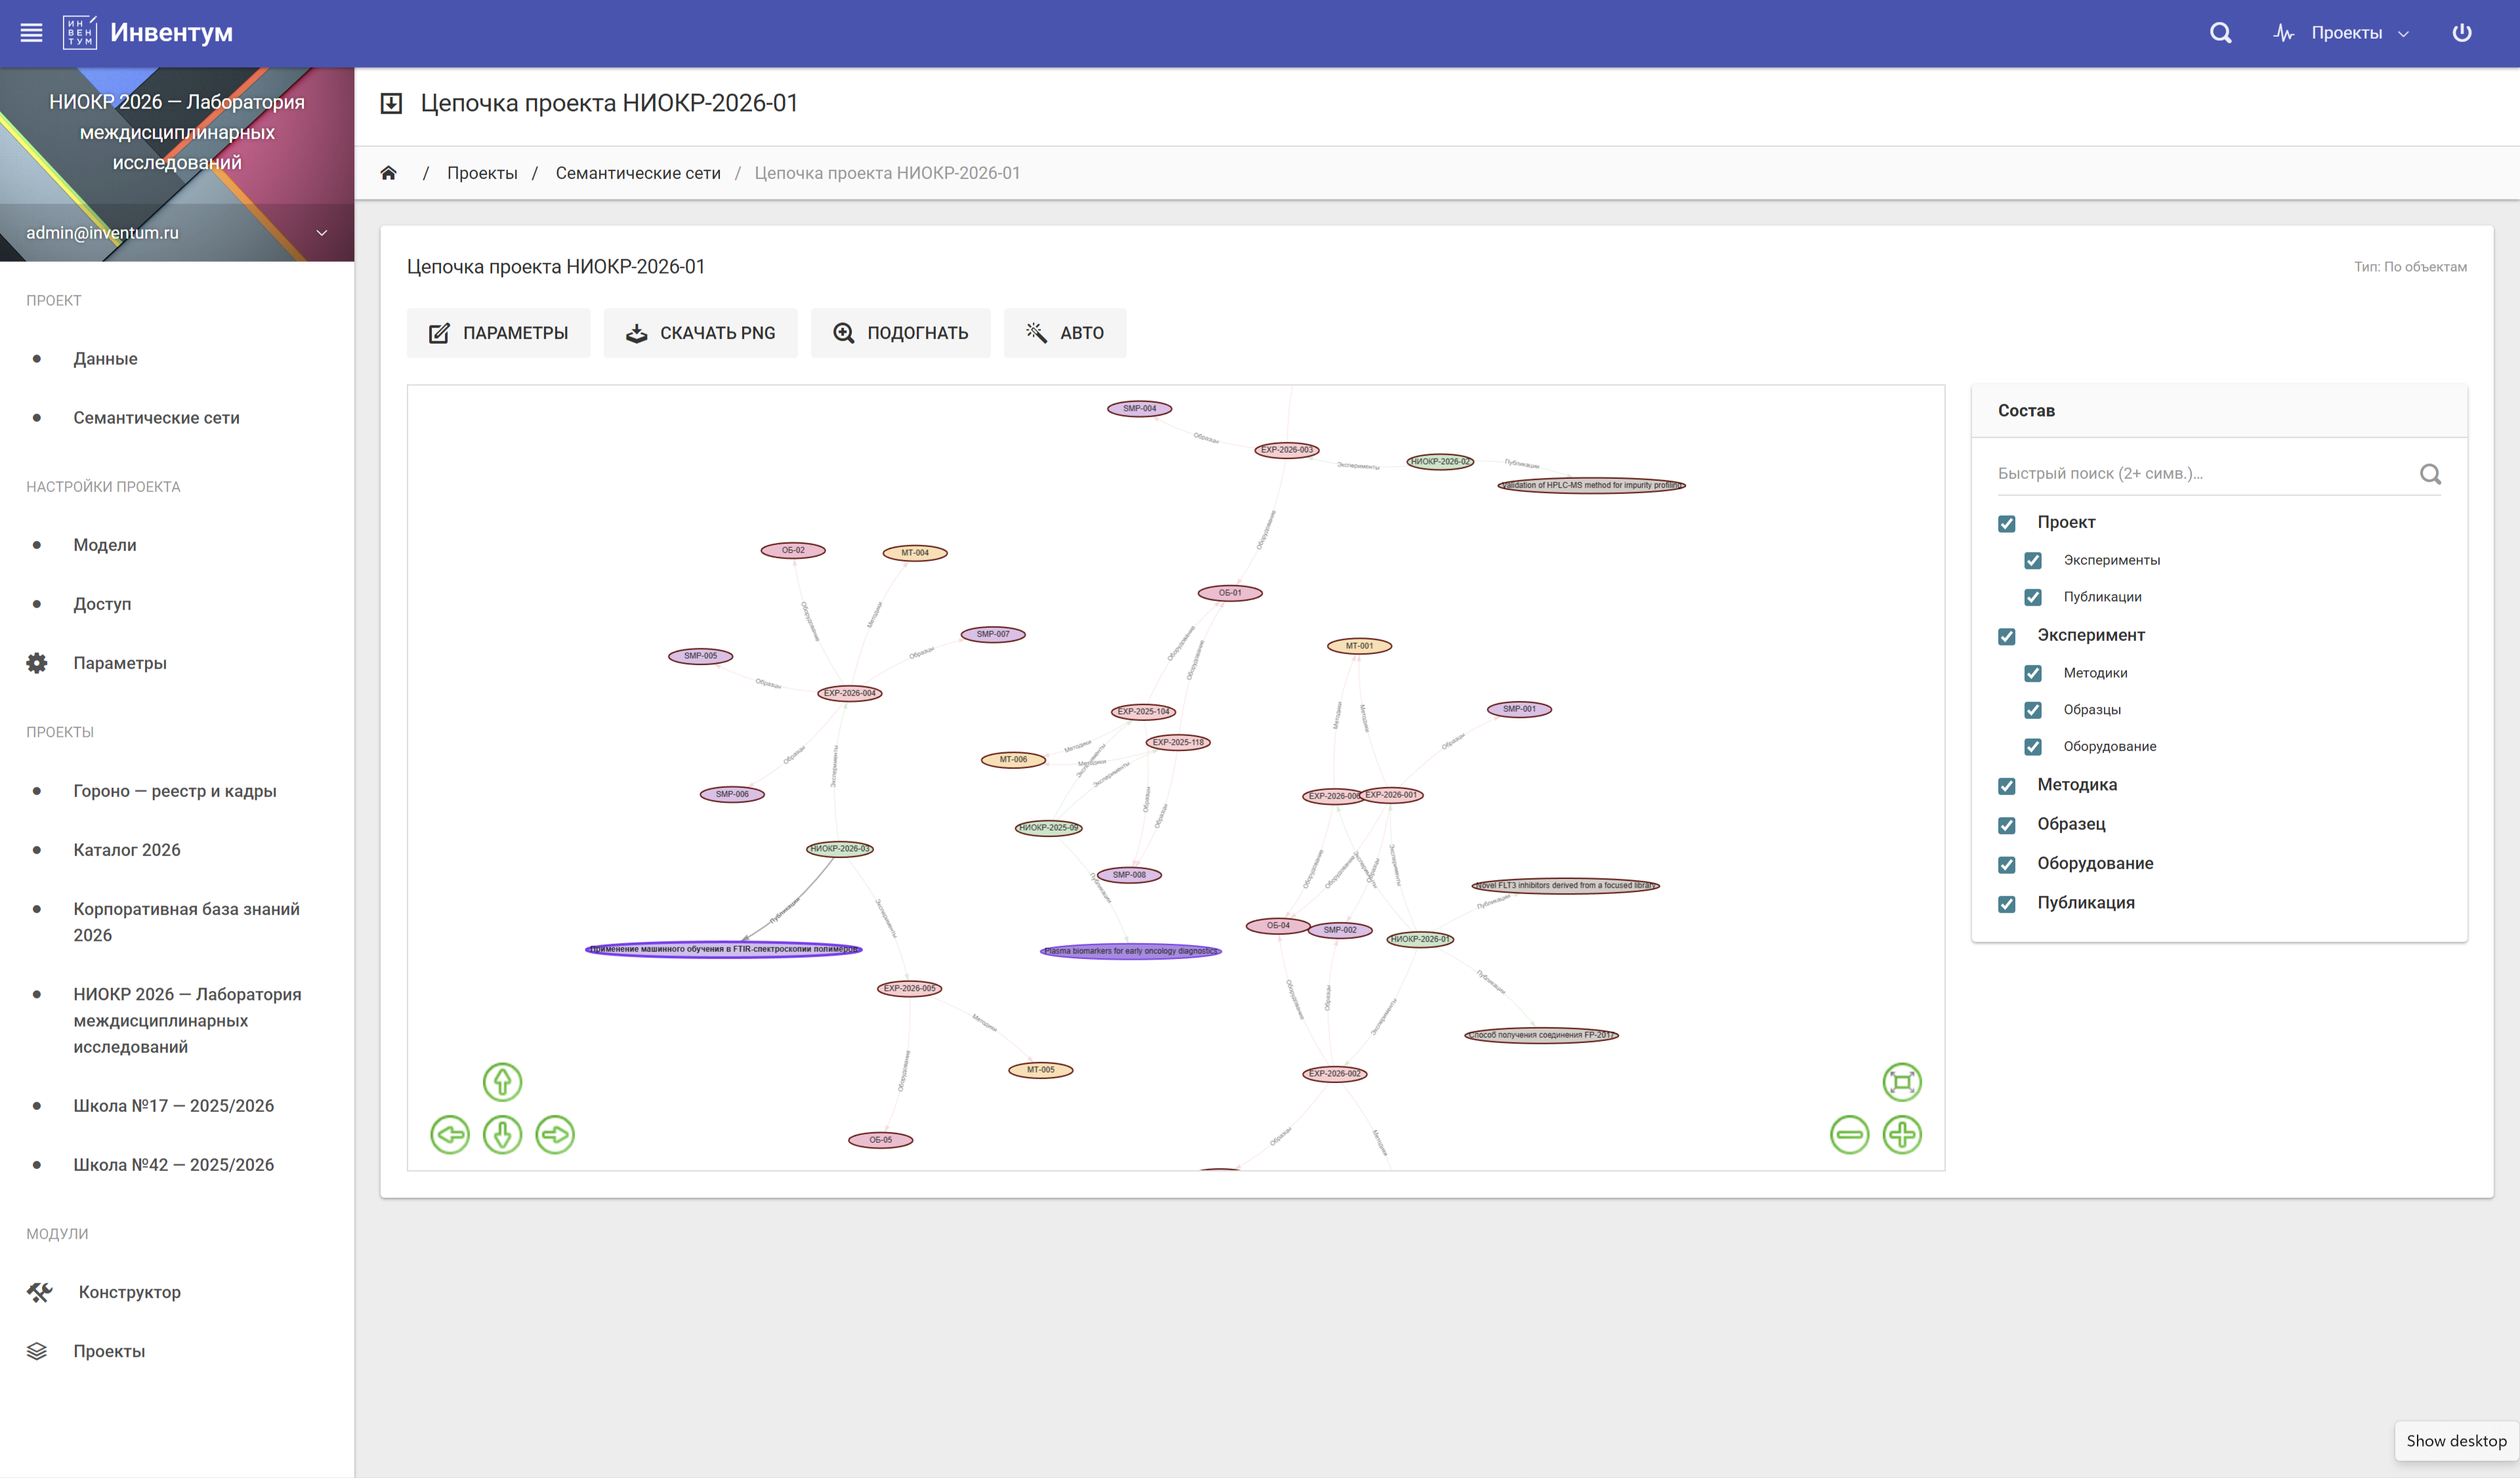Toggle the Методики checkbox
2520x1478 pixels.
click(x=2033, y=672)
